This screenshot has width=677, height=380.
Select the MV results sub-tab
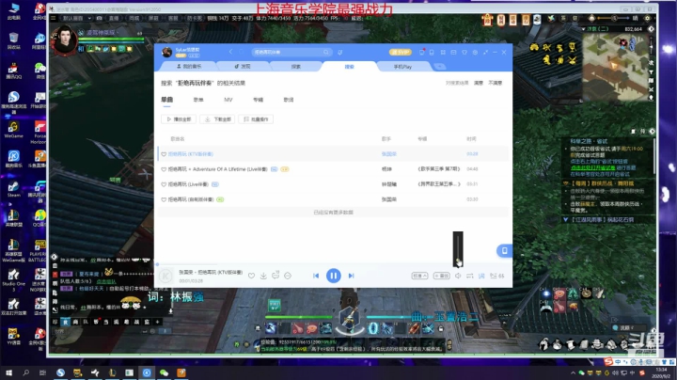point(228,100)
